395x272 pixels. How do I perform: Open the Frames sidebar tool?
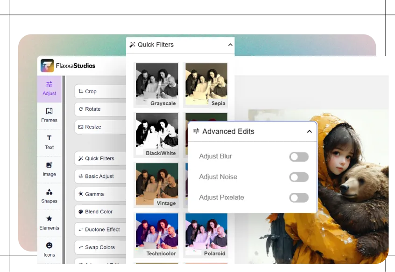[x=49, y=115]
